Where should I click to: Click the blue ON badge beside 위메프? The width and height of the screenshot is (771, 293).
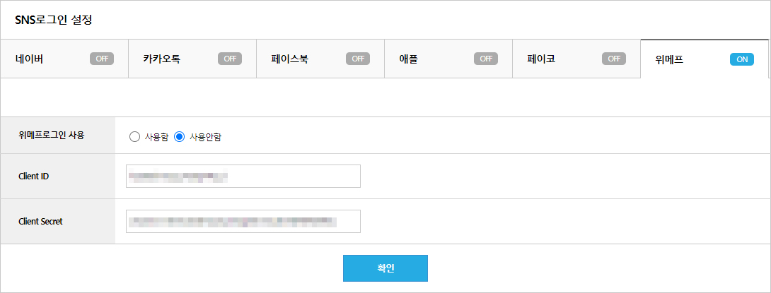pos(741,59)
